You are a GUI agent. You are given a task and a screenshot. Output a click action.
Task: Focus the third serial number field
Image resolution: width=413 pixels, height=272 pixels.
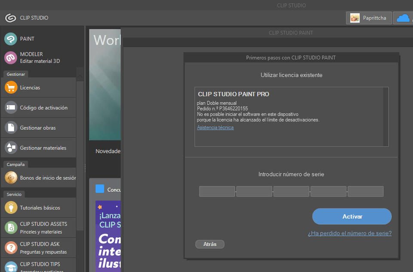(291, 191)
